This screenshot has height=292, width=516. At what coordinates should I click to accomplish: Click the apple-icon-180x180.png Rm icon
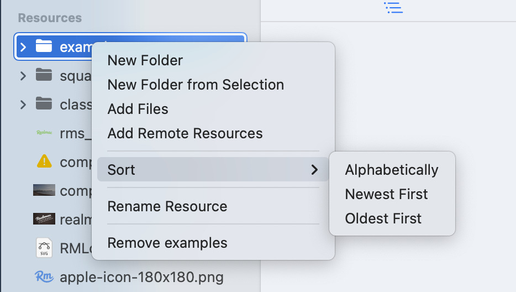click(44, 276)
